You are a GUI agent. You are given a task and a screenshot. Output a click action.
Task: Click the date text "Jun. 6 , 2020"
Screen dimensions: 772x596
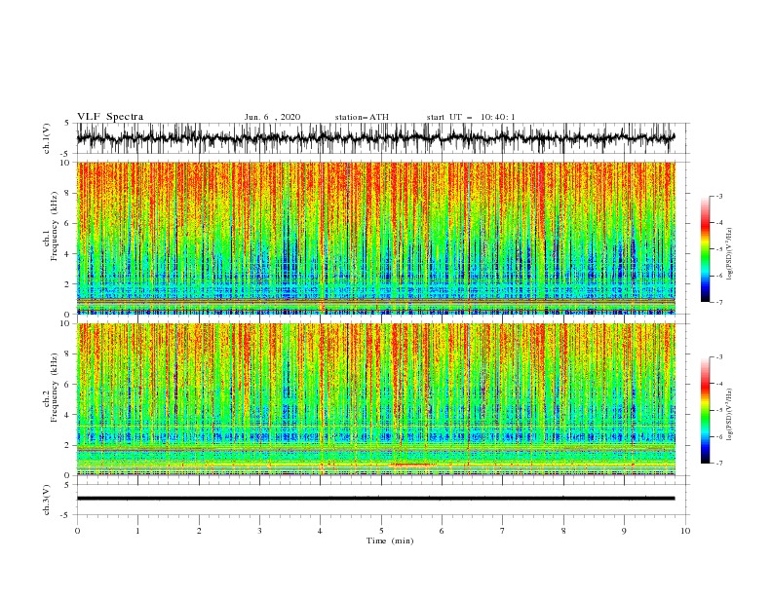pyautogui.click(x=272, y=117)
